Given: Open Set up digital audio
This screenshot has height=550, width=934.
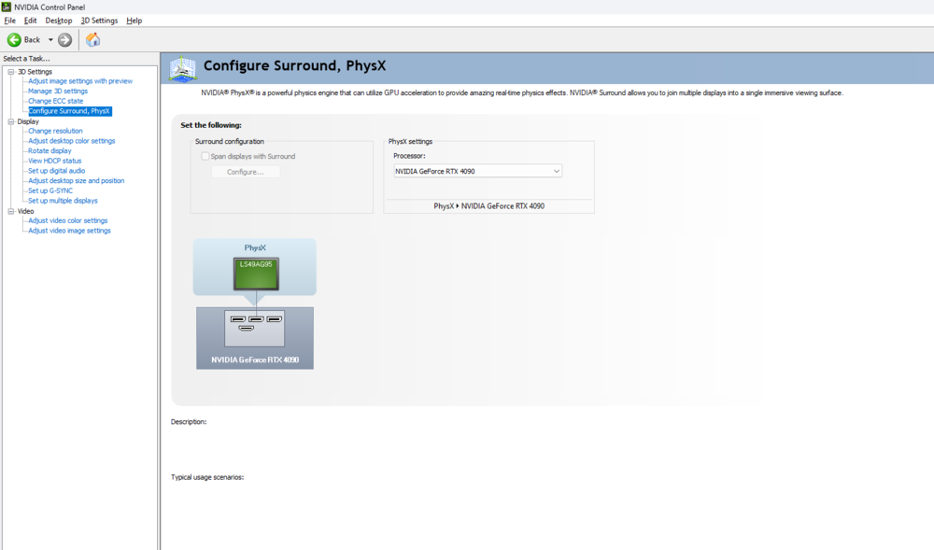Looking at the screenshot, I should click(57, 171).
